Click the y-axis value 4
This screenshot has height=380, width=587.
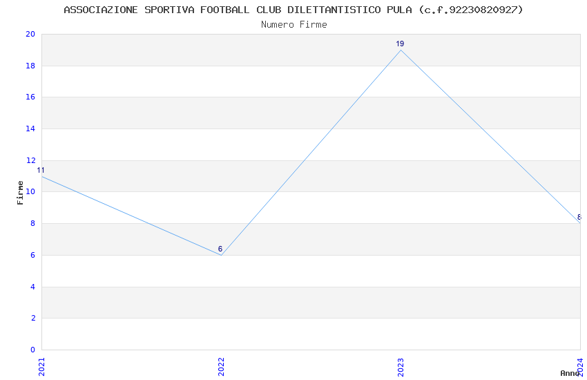point(32,287)
